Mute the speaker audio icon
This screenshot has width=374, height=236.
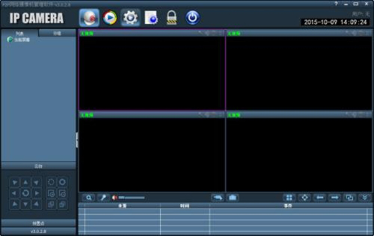115,197
